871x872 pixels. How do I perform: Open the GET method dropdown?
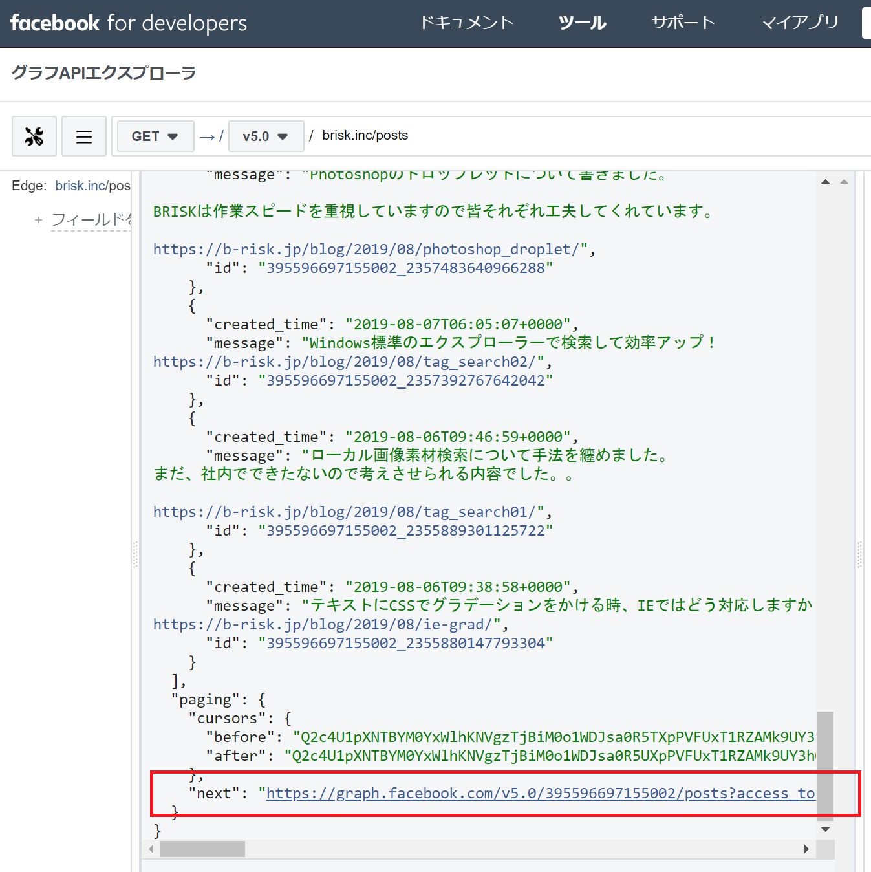pos(155,136)
